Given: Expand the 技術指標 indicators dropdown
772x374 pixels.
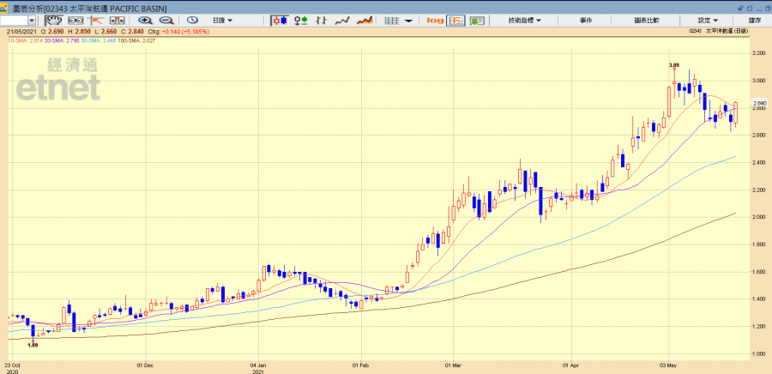Looking at the screenshot, I should coord(524,20).
